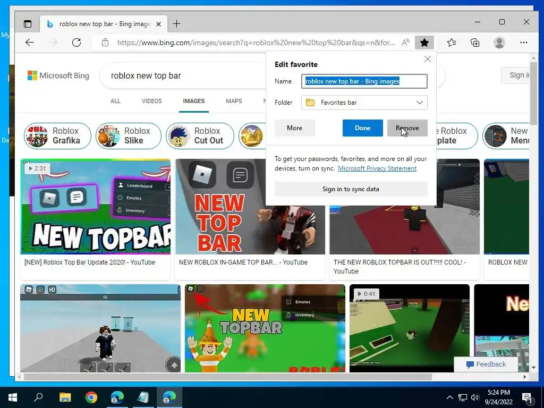Image resolution: width=544 pixels, height=408 pixels.
Task: Open the taskbar notepad-like app icon
Action: (x=143, y=397)
